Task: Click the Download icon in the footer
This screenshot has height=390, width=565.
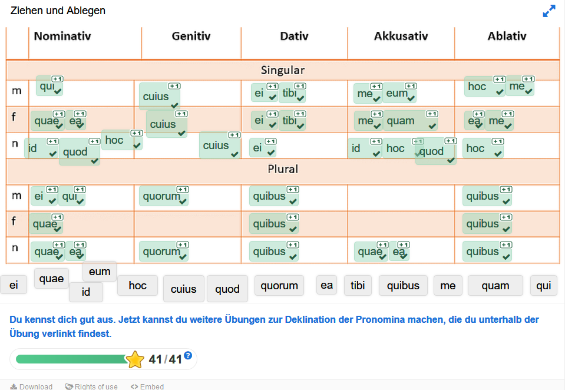Action: point(14,387)
